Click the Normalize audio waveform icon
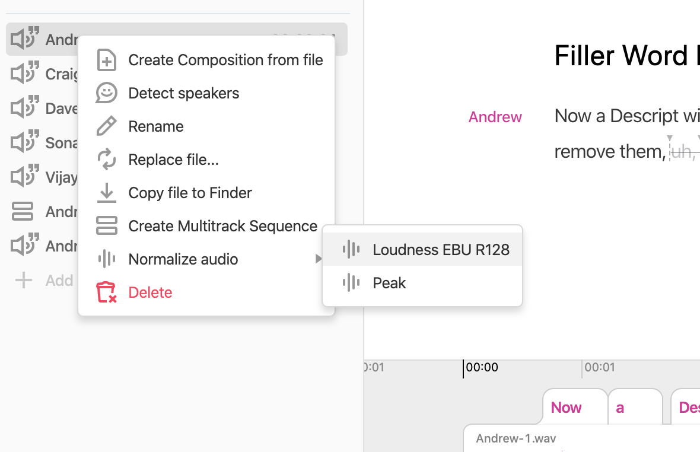Image resolution: width=700 pixels, height=452 pixels. click(106, 259)
